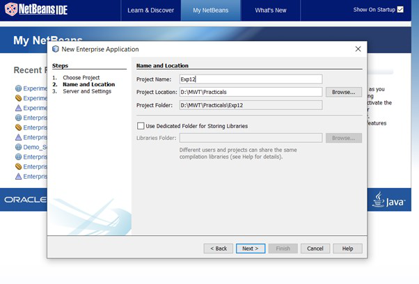
Task: Select the Choose Project step text
Action: pyautogui.click(x=81, y=77)
